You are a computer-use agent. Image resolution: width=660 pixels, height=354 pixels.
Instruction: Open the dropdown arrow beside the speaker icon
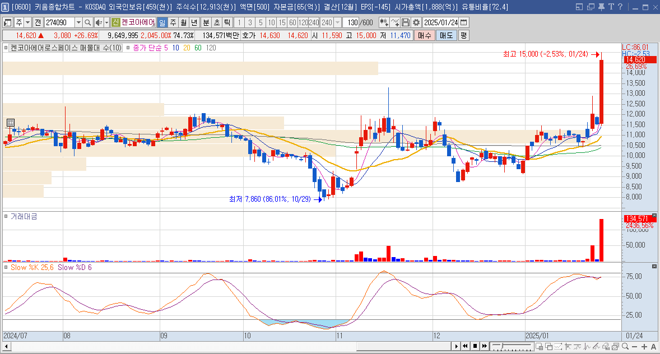tap(106, 22)
